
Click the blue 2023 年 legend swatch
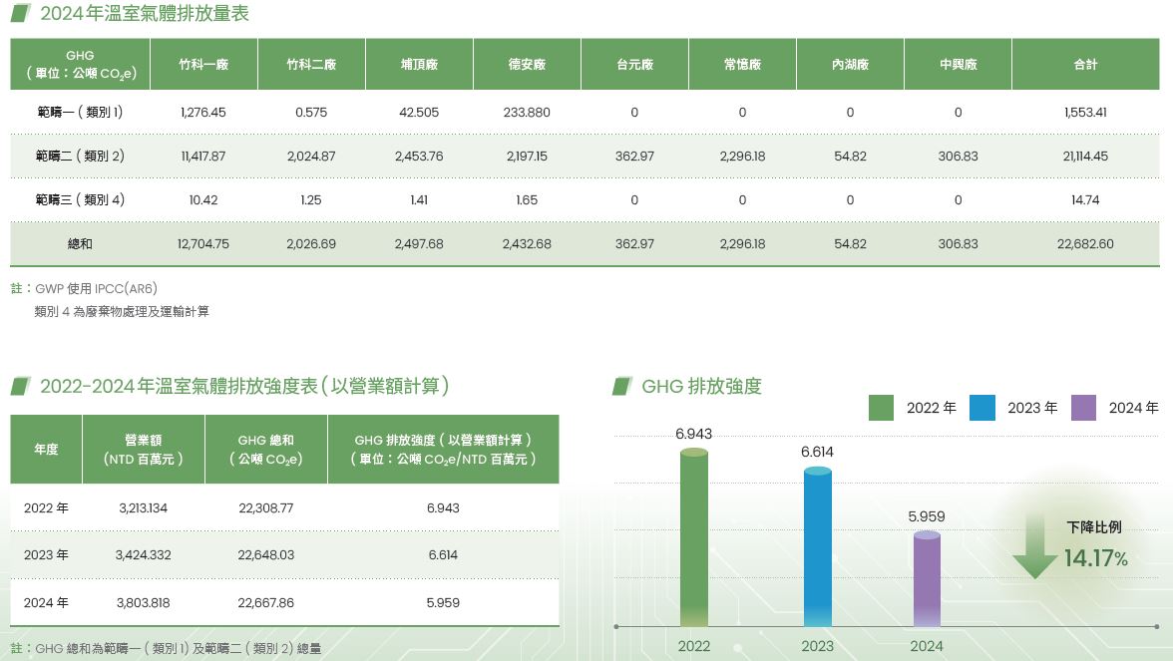(x=982, y=408)
